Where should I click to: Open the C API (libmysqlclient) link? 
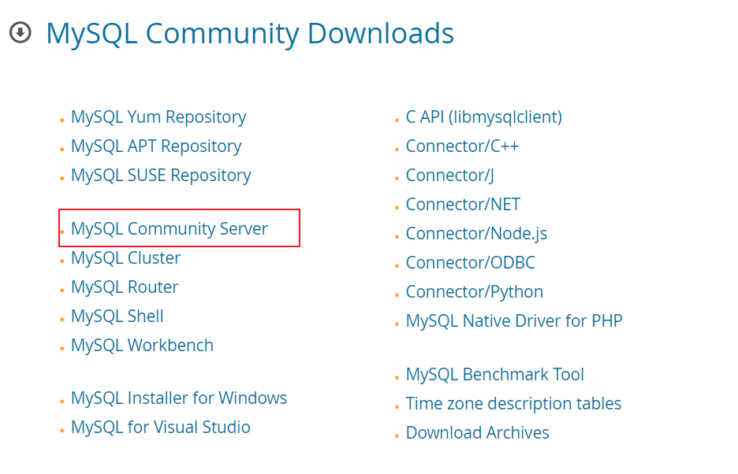point(484,117)
